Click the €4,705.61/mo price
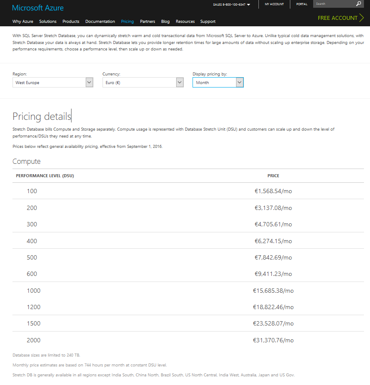Screen dimensions: 370x385 click(274, 224)
